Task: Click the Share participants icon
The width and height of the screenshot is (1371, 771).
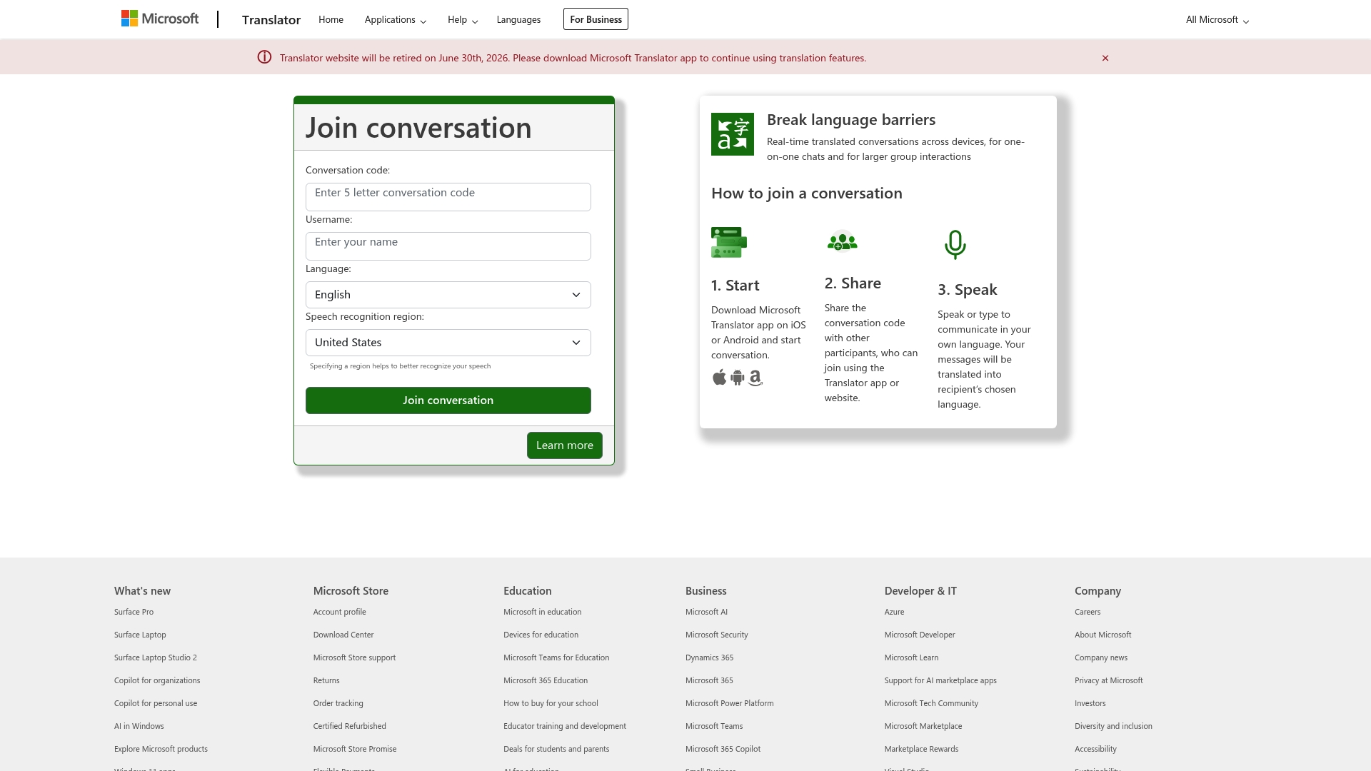Action: (x=842, y=242)
